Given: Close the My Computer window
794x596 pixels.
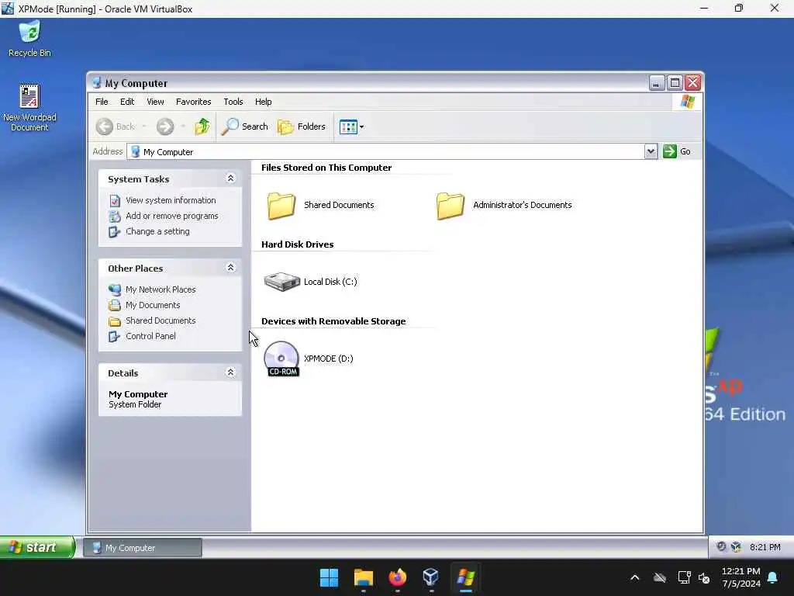Looking at the screenshot, I should click(x=692, y=82).
